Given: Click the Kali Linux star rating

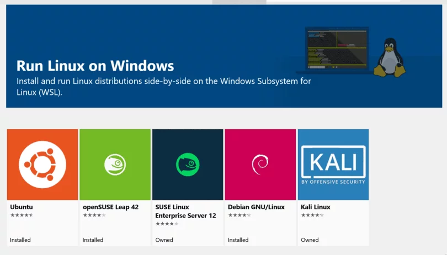Looking at the screenshot, I should pos(312,215).
